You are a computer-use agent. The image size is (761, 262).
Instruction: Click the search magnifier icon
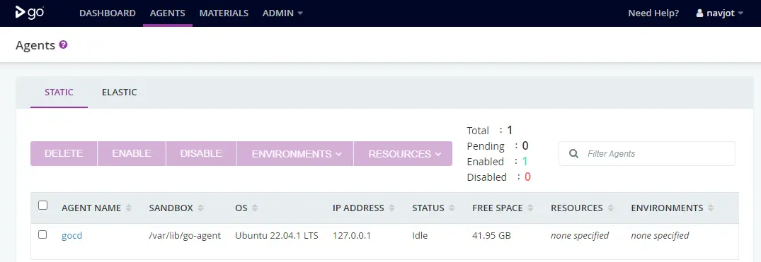click(573, 153)
